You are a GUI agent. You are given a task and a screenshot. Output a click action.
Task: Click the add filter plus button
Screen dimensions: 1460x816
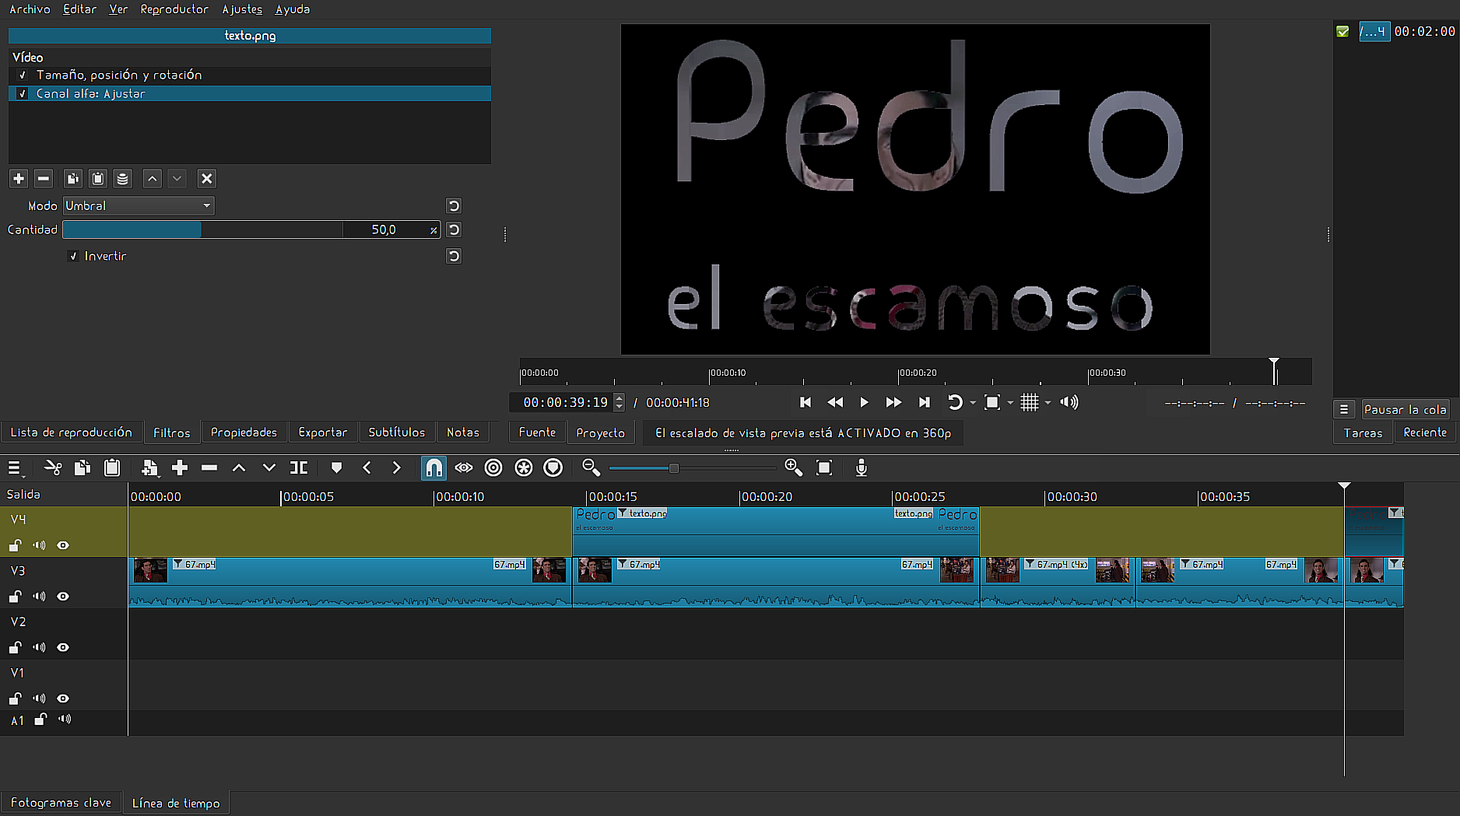tap(19, 178)
